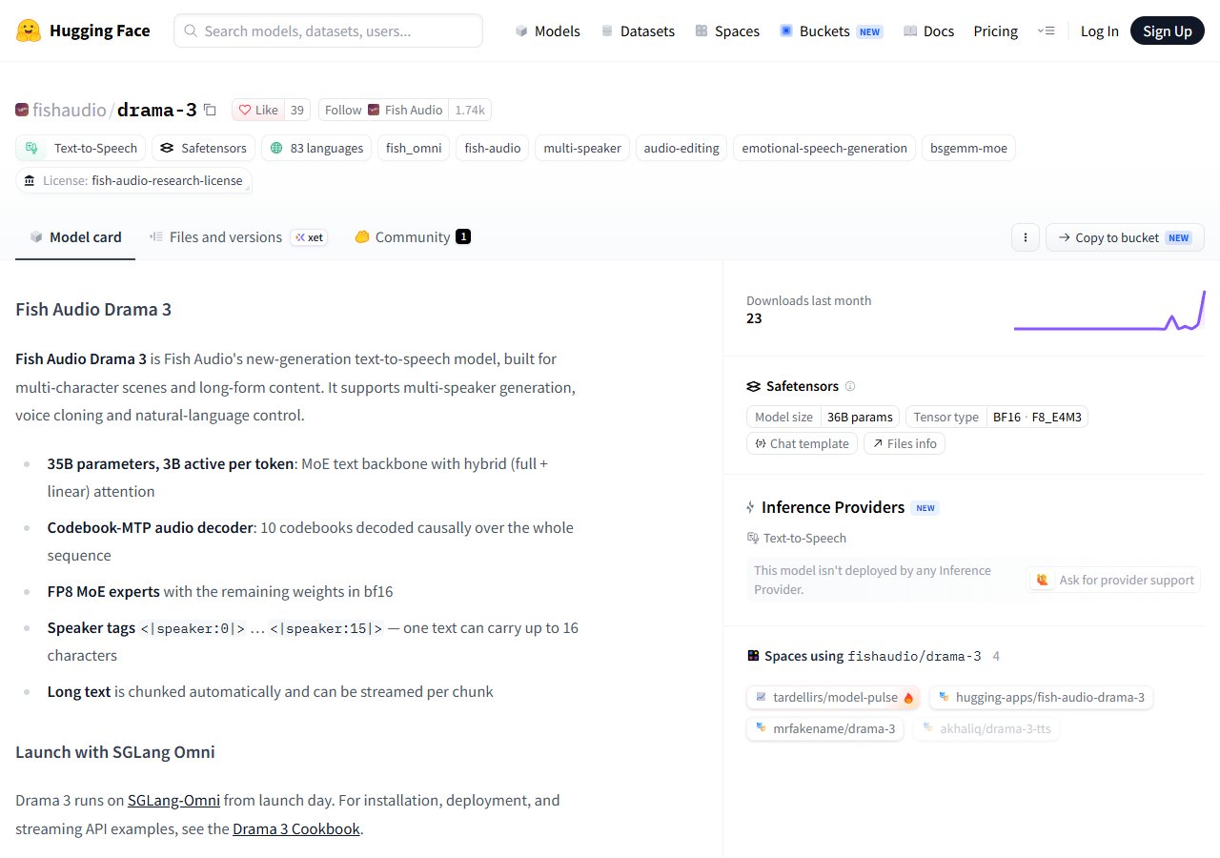This screenshot has height=858, width=1220.
Task: Open the Drama 3 Cookbook link
Action: (x=296, y=828)
